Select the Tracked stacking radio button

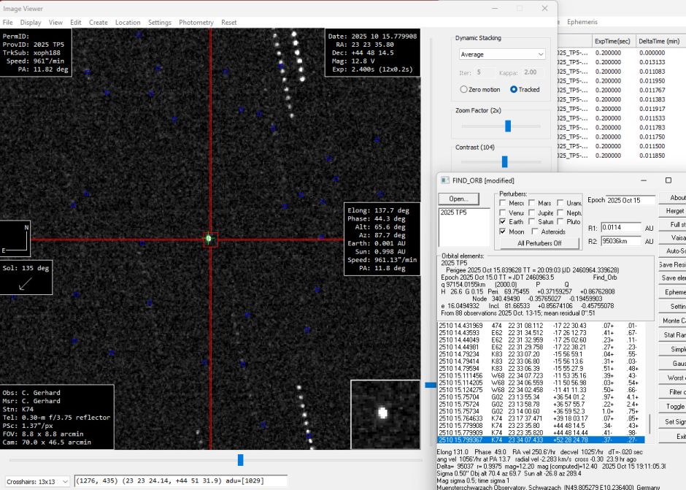click(514, 89)
